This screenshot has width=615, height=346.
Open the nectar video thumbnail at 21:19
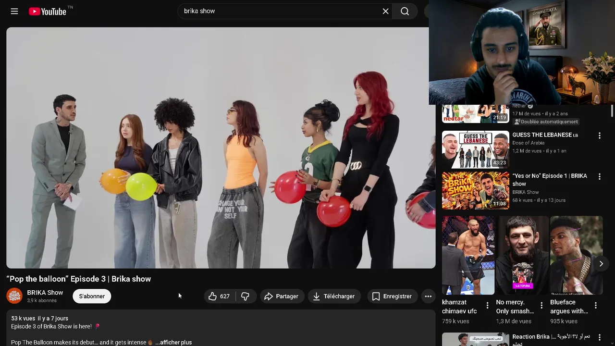(x=476, y=114)
